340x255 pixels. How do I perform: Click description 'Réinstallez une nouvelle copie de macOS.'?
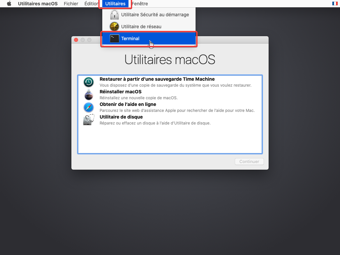click(138, 98)
